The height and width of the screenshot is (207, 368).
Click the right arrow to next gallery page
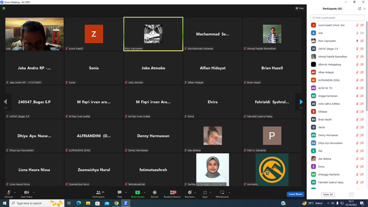(x=301, y=102)
